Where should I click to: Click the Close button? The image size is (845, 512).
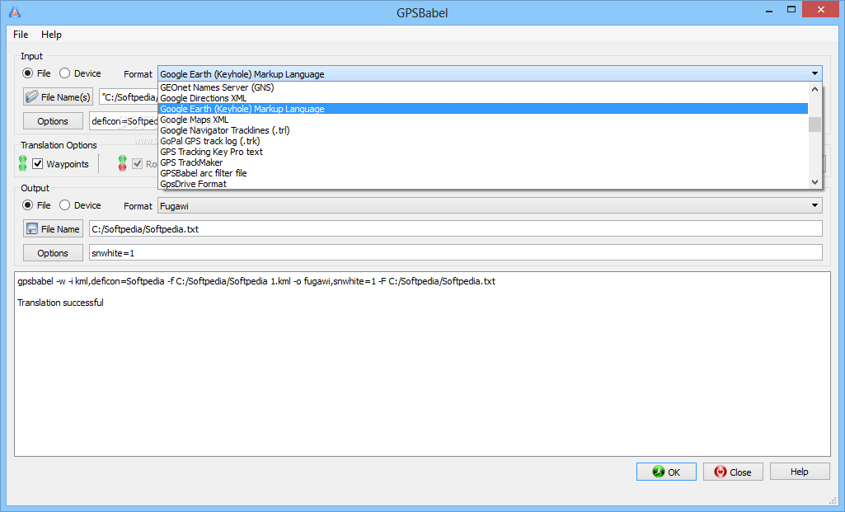click(x=733, y=472)
